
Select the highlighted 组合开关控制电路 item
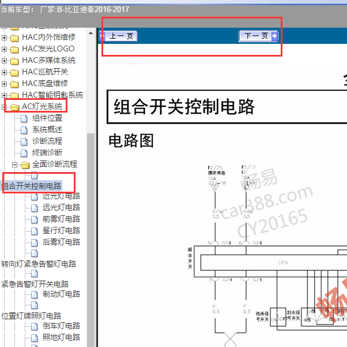coord(32,186)
